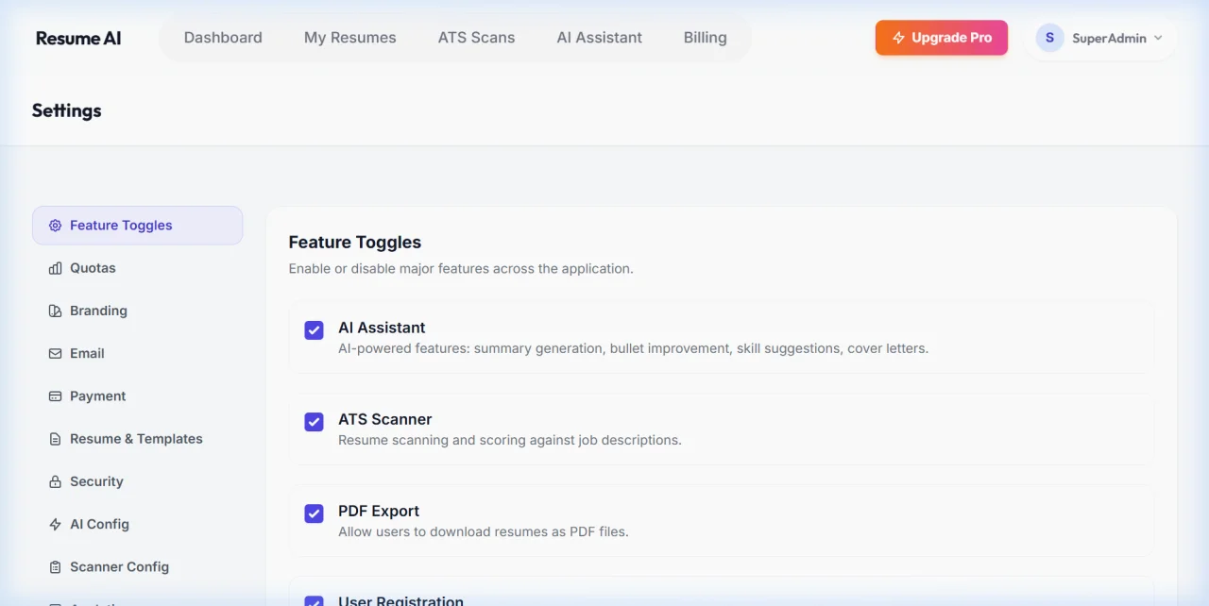Open Payment settings in sidebar
This screenshot has width=1209, height=606.
138,396
